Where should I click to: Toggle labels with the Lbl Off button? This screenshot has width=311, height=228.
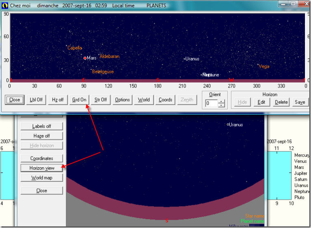(36, 100)
